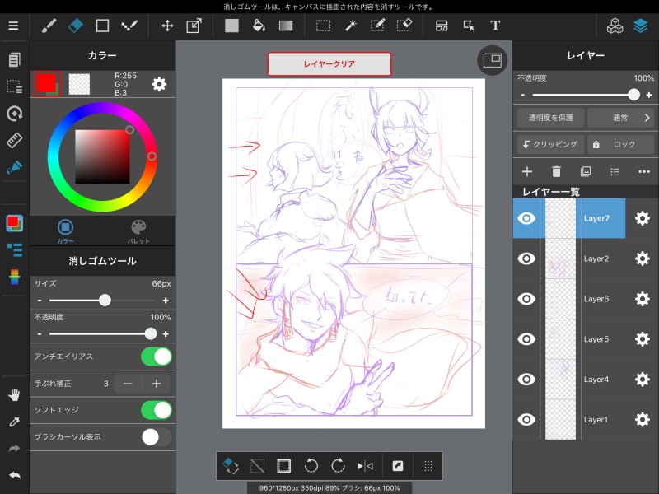Tap the Redo arrow
The height and width of the screenshot is (494, 659).
coord(14,449)
